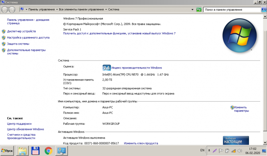The width and height of the screenshot is (267, 156).
Task: Open Диспетчер устройств link
Action: (21, 31)
